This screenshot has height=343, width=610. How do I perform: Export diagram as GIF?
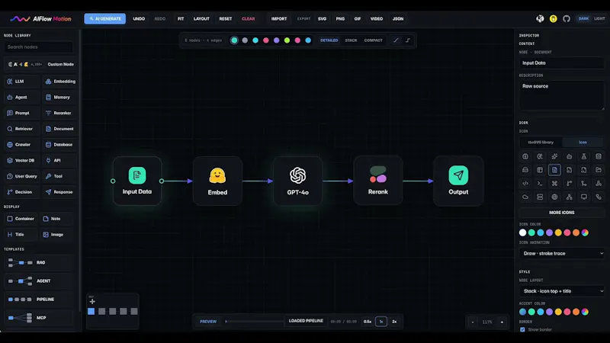[x=358, y=18]
